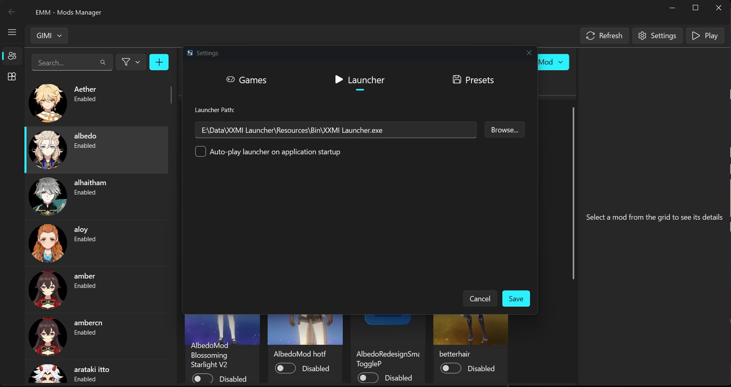The height and width of the screenshot is (387, 731).
Task: Save the launcher settings
Action: click(x=516, y=298)
